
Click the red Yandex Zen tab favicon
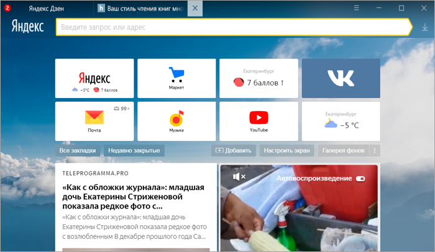(7, 8)
